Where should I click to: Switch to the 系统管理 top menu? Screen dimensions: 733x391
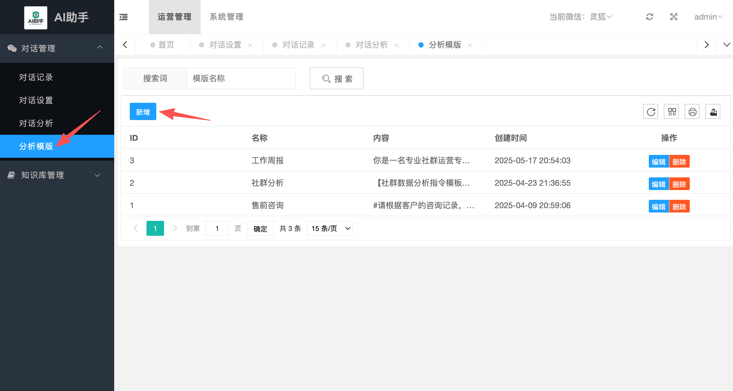click(226, 17)
